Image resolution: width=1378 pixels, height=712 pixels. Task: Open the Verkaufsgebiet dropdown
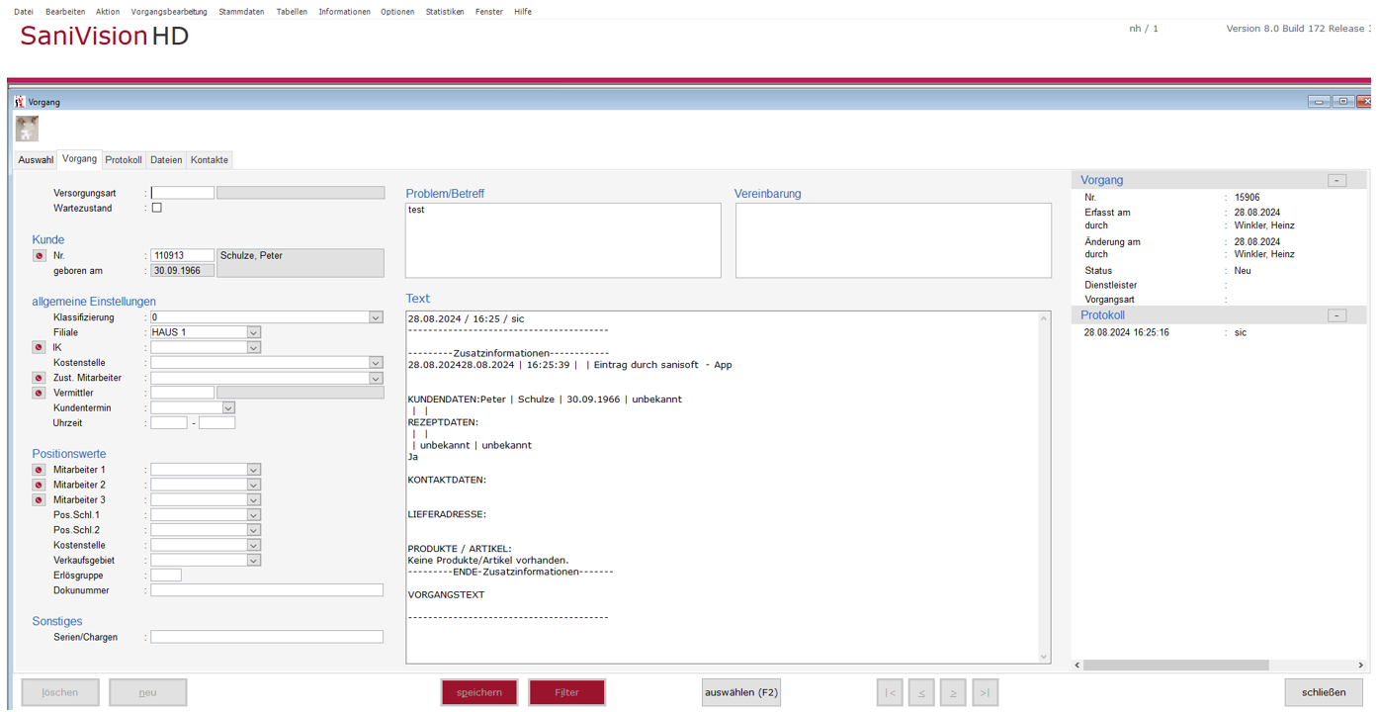click(x=254, y=561)
